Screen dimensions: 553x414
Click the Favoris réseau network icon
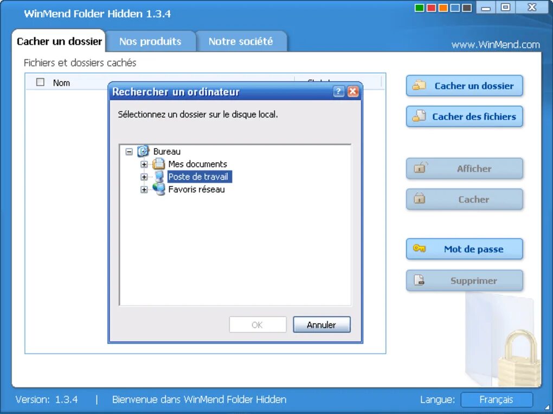(x=159, y=189)
